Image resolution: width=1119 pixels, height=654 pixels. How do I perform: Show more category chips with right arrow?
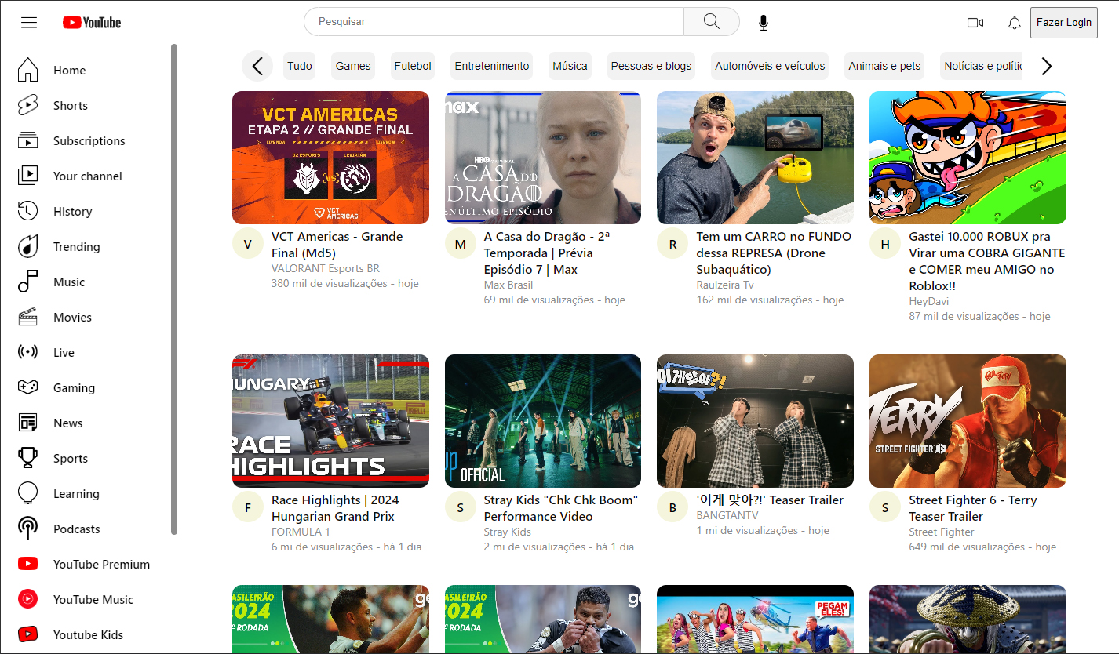1046,67
